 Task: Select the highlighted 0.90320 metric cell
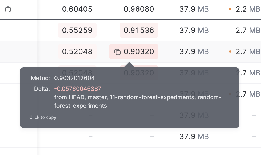click(134, 51)
